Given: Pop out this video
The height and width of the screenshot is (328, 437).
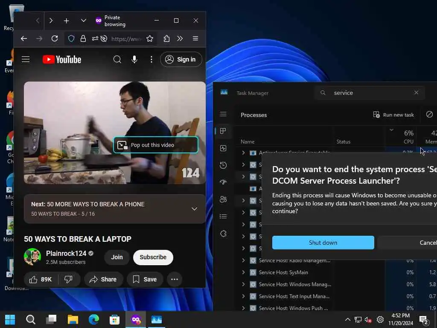Looking at the screenshot, I should [156, 145].
